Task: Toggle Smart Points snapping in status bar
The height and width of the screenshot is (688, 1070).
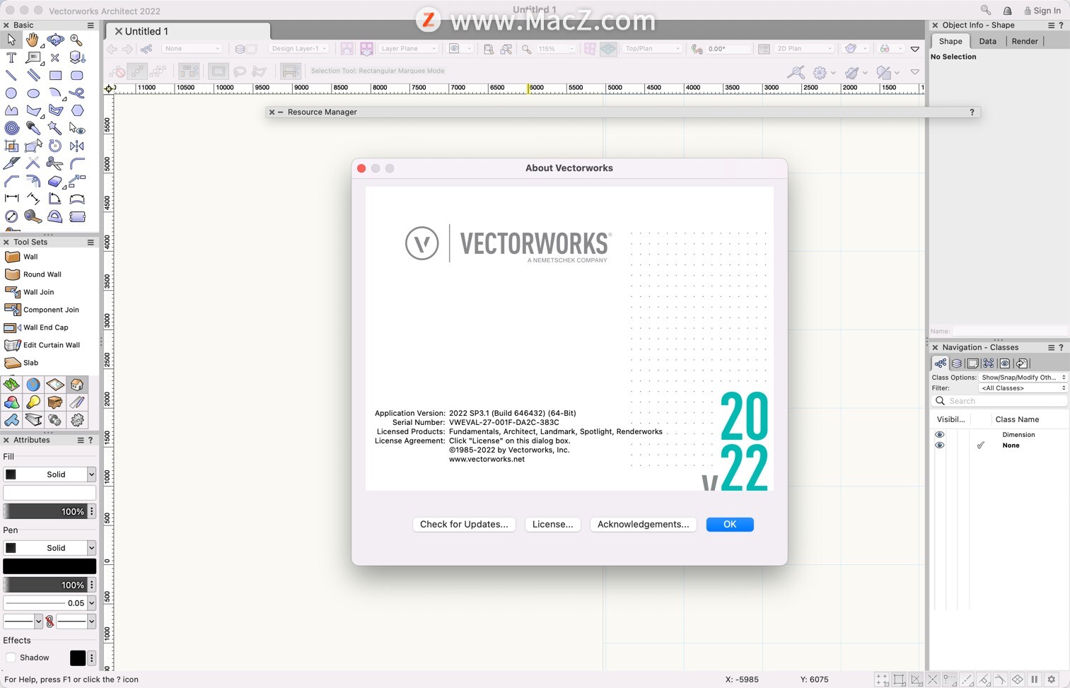Action: [950, 680]
